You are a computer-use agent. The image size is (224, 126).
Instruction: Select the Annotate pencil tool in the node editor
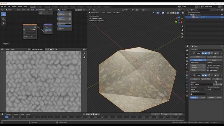pos(3,19)
